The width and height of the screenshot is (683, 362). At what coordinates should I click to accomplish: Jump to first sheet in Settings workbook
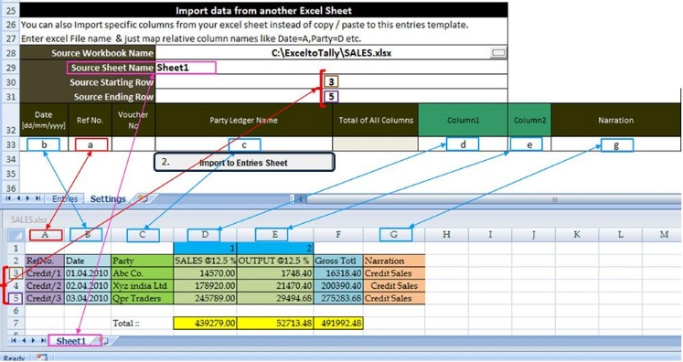coord(8,198)
